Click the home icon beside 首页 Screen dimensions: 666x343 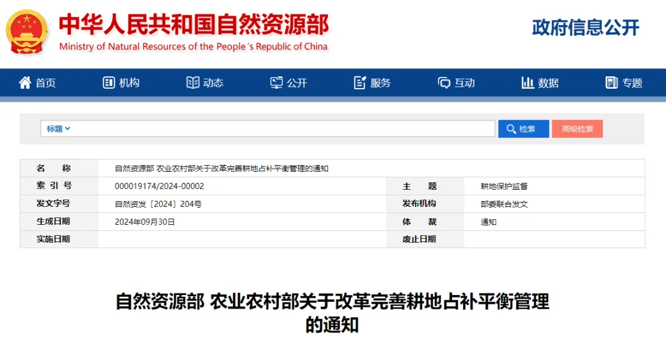[25, 83]
